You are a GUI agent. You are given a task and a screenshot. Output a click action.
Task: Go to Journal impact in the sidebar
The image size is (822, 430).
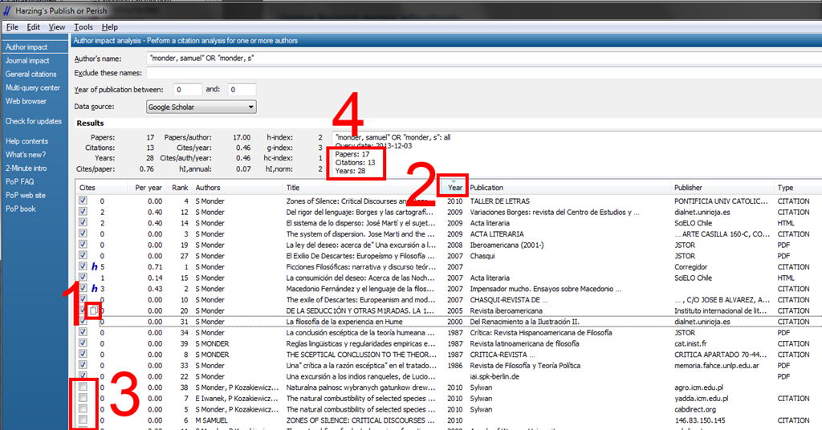click(27, 61)
